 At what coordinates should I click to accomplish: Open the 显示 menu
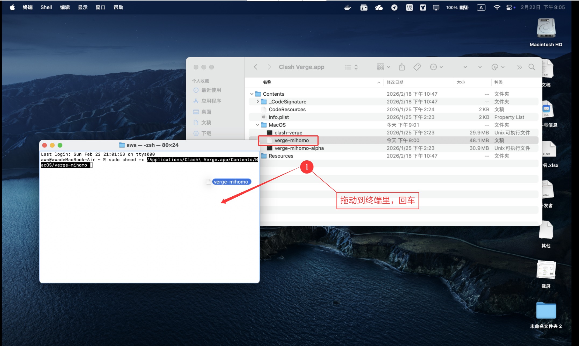[x=83, y=7]
